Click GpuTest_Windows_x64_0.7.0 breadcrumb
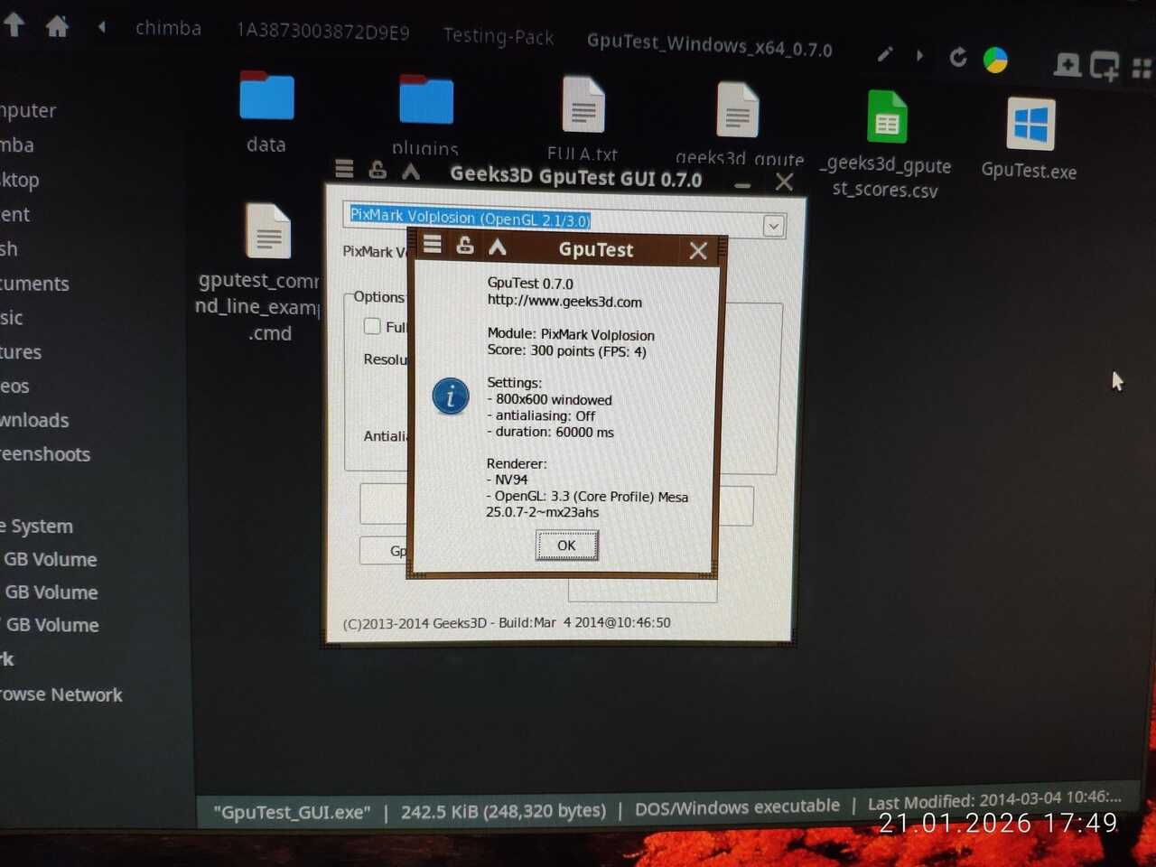Screen dimensions: 1156x867 pyautogui.click(x=710, y=44)
